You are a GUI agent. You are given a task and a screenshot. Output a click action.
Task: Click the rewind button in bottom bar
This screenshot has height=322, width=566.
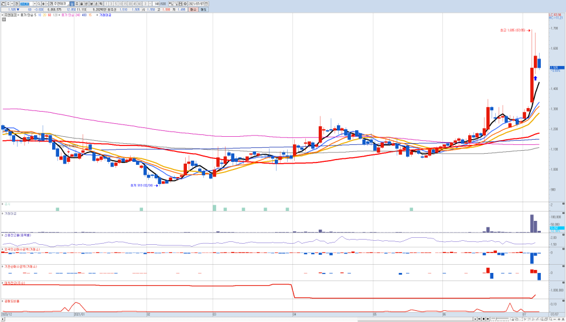click(479, 318)
